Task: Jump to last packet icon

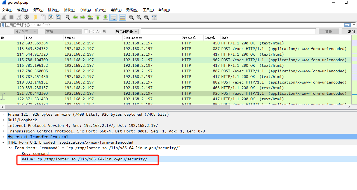Action: pyautogui.click(x=105, y=17)
